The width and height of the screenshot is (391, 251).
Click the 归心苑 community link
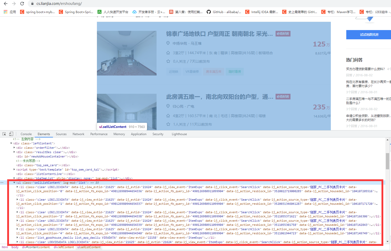pyautogui.click(x=178, y=106)
